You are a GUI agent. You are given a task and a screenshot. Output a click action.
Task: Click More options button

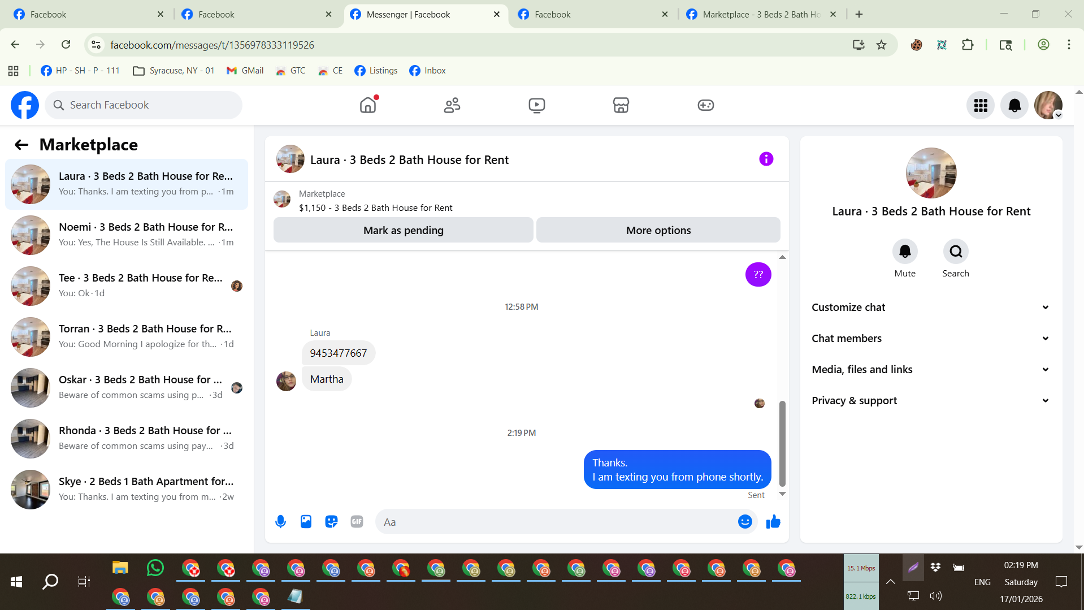(658, 231)
